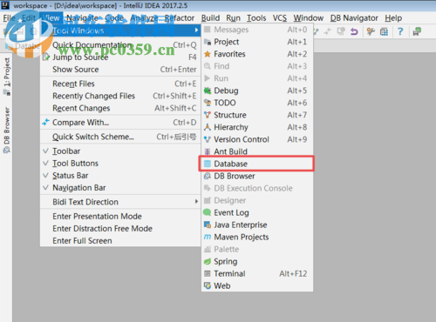Select Designer in the Tool Windows submenu
The height and width of the screenshot is (322, 436).
click(257, 200)
